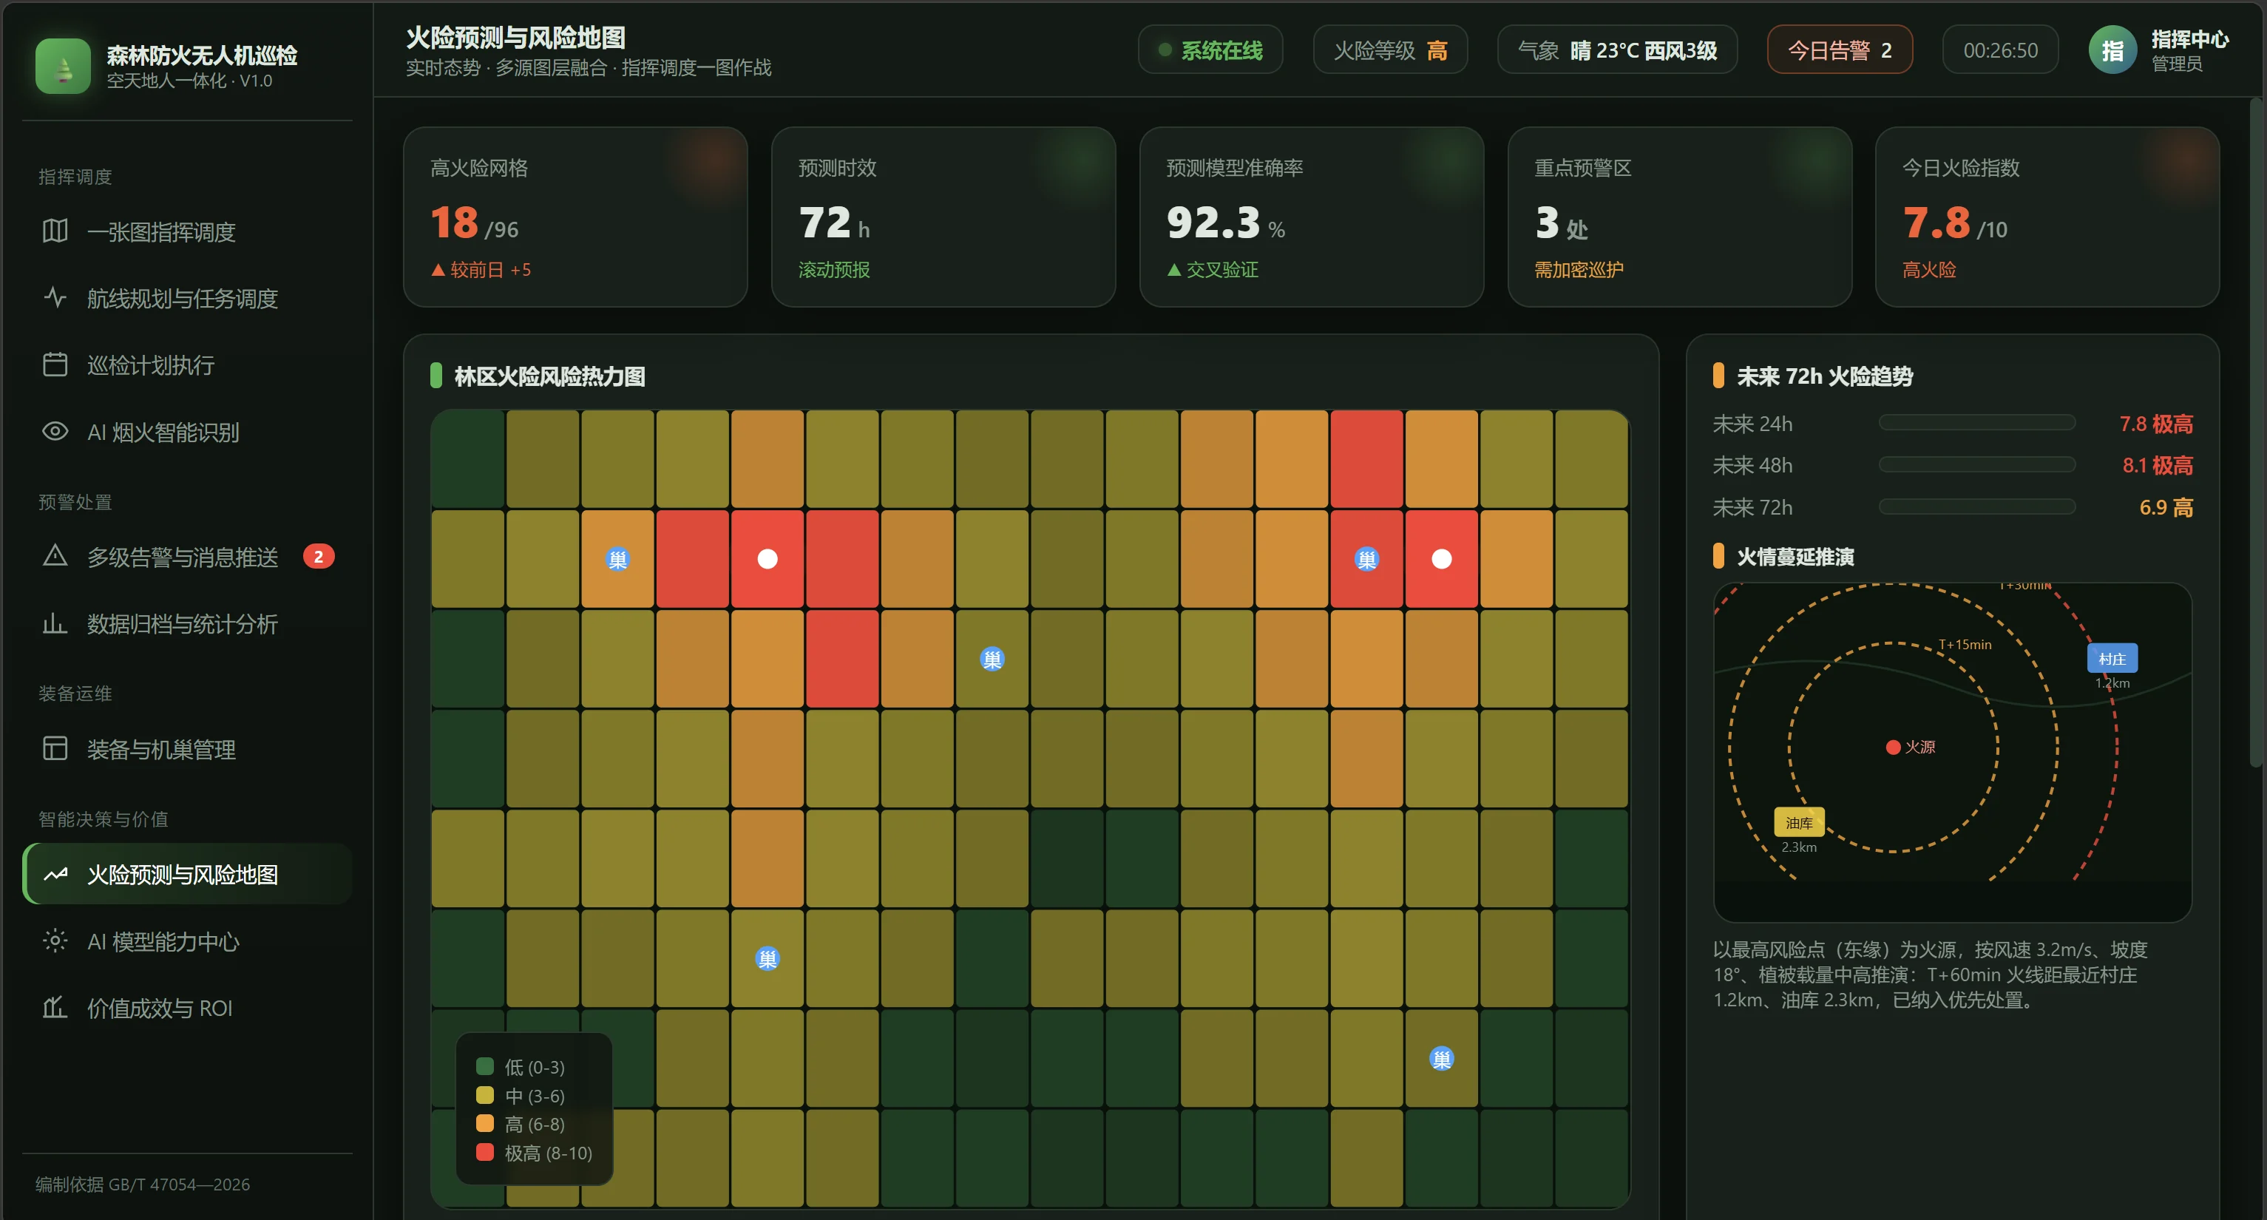Screen dimensions: 2267x1220
Task: Click the chart icon beside 价值成效与 ROI
Action: [x=55, y=1007]
